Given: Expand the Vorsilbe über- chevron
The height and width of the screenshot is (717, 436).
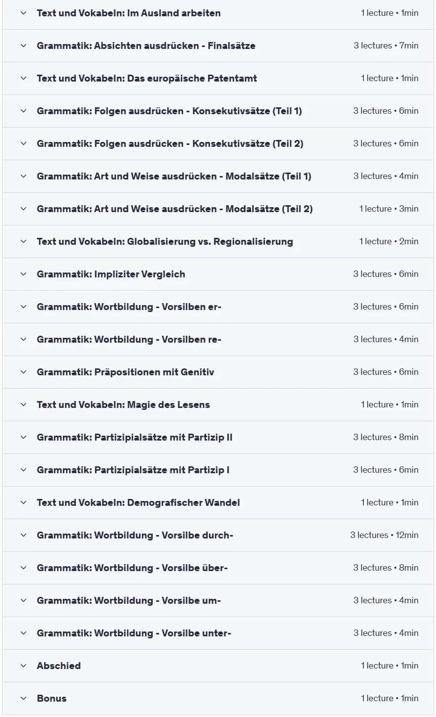Looking at the screenshot, I should pos(23,568).
